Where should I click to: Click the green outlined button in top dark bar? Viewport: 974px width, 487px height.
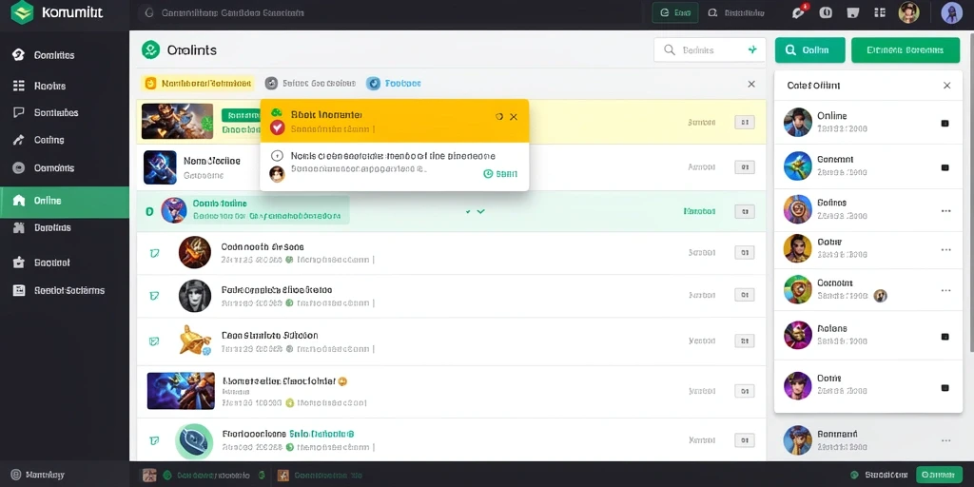tap(675, 12)
